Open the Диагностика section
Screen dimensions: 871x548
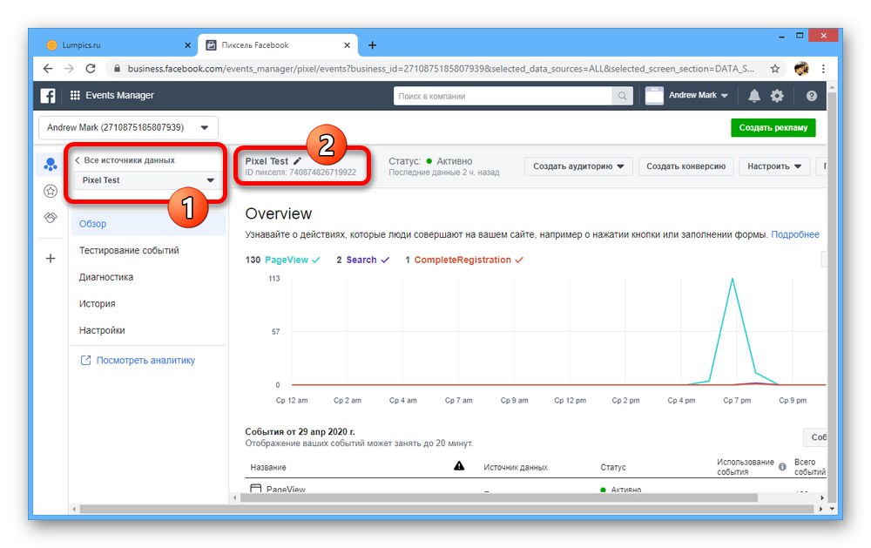pyautogui.click(x=106, y=277)
